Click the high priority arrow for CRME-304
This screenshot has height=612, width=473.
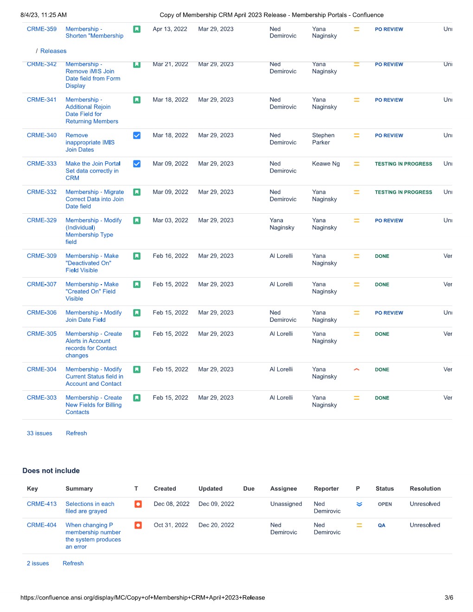pos(357,370)
